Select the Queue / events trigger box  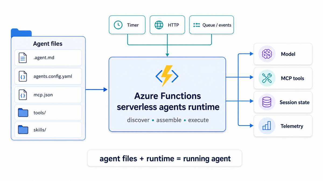[212, 25]
